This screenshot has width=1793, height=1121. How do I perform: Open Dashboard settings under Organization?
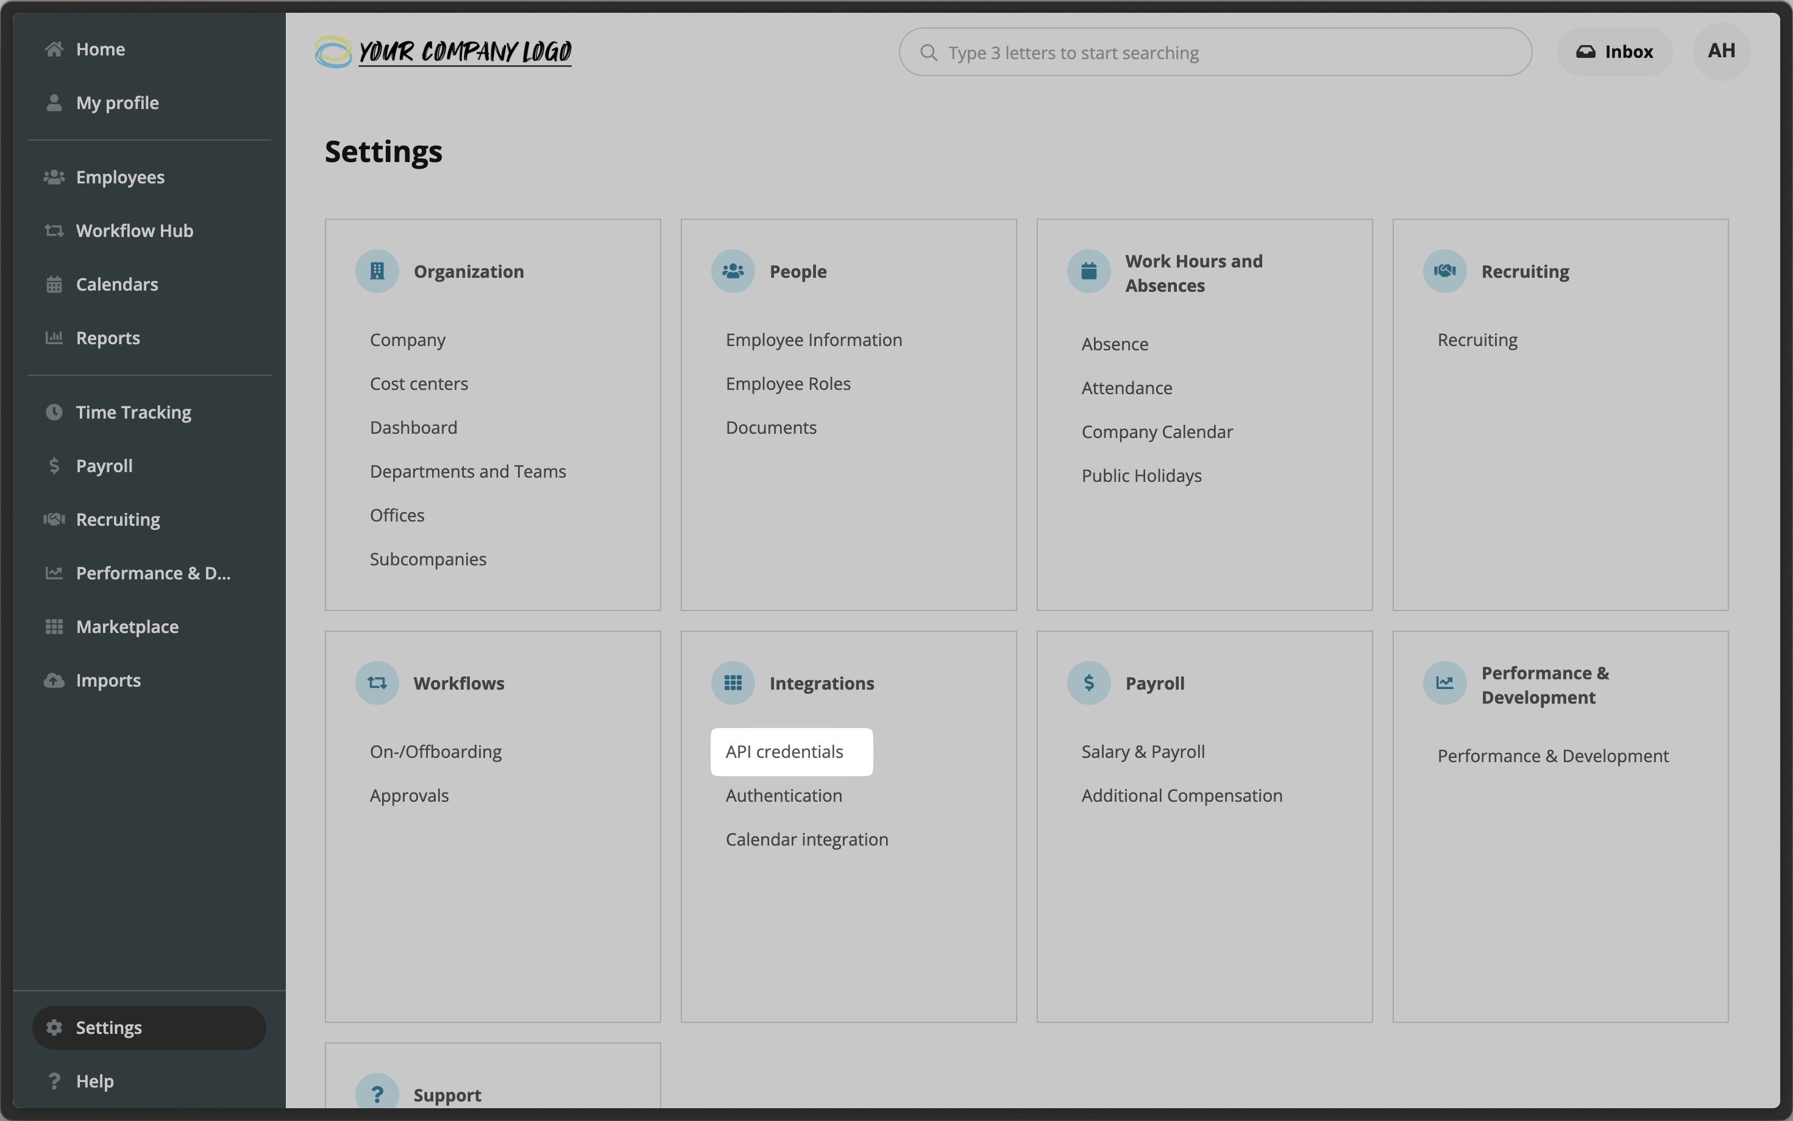point(413,428)
